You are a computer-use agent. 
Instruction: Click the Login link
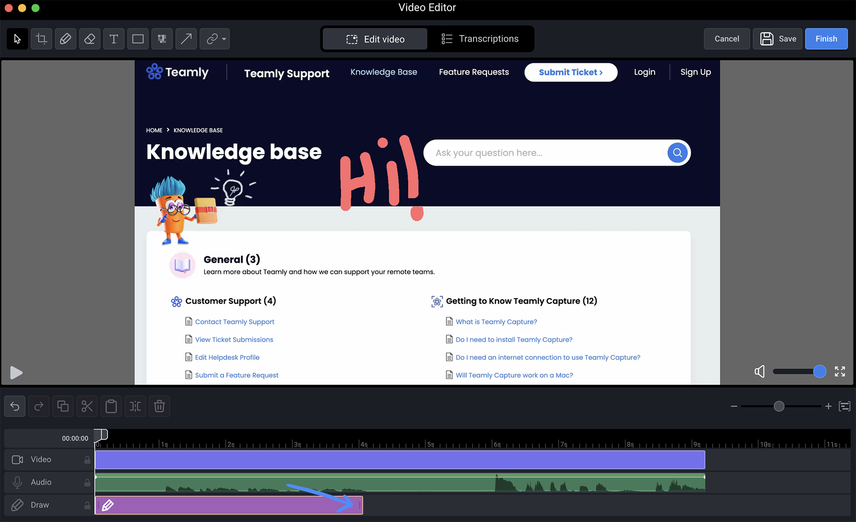(x=644, y=72)
